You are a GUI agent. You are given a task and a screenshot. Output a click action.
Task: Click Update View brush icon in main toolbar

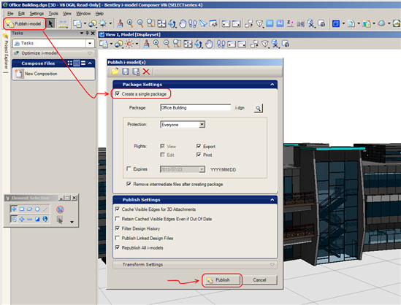click(120, 23)
